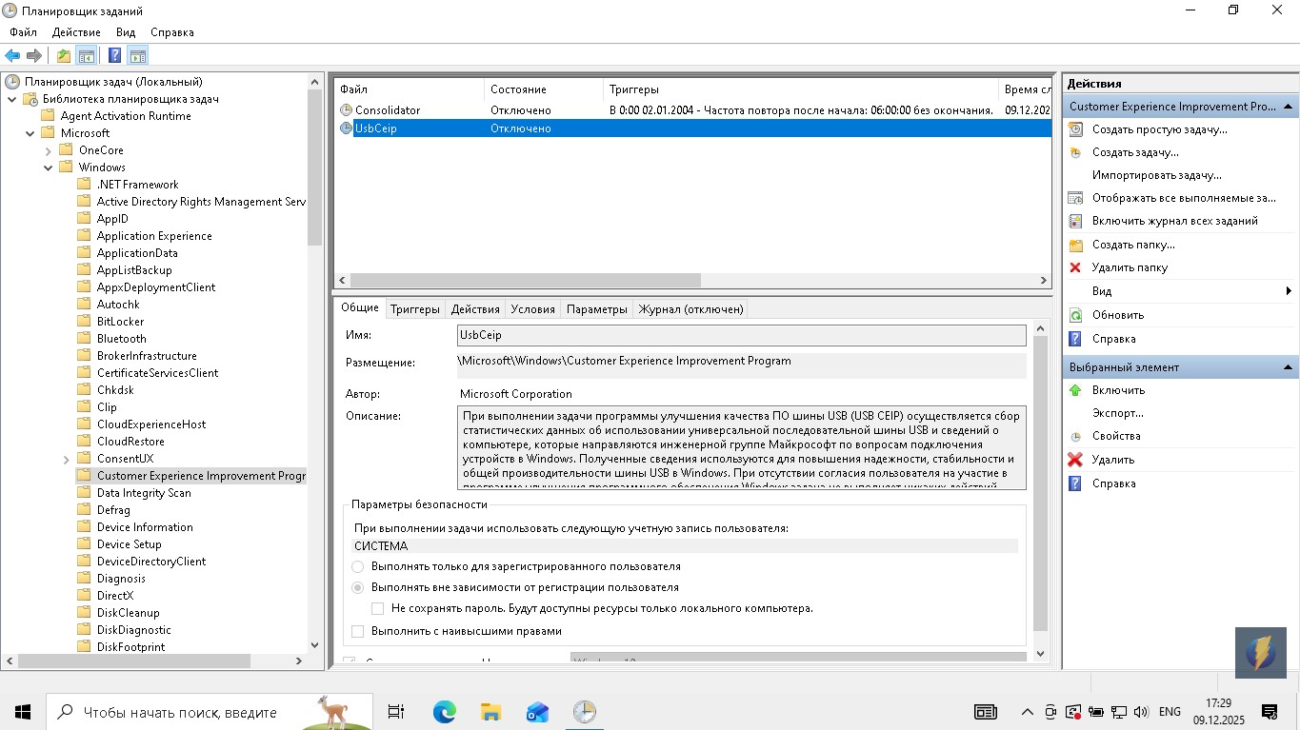Screen dimensions: 1300x730
Task: Open Microsoft Edge from the taskbar
Action: tap(445, 712)
